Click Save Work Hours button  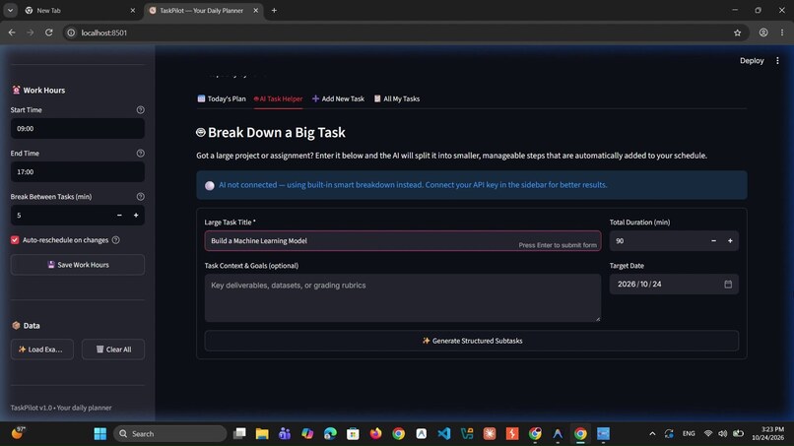coord(78,265)
